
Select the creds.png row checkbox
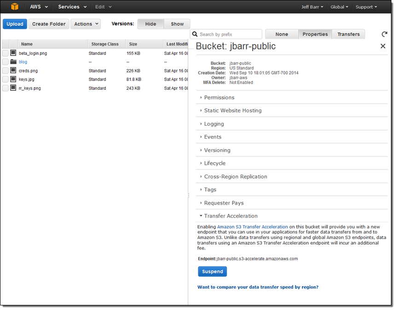(6, 70)
